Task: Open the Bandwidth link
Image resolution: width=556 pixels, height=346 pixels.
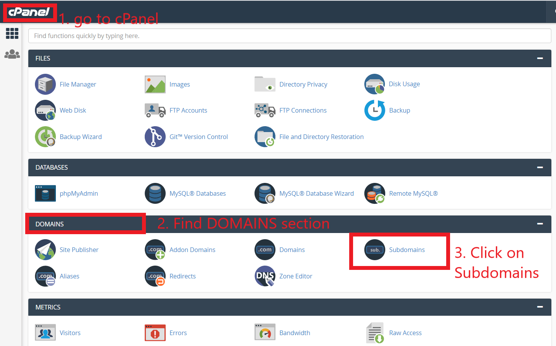Action: pyautogui.click(x=295, y=333)
